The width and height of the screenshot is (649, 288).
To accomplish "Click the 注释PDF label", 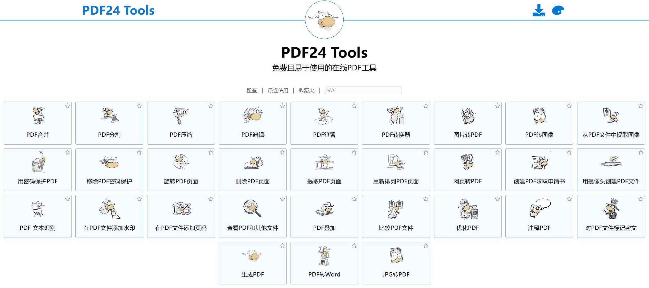I will pos(539,228).
